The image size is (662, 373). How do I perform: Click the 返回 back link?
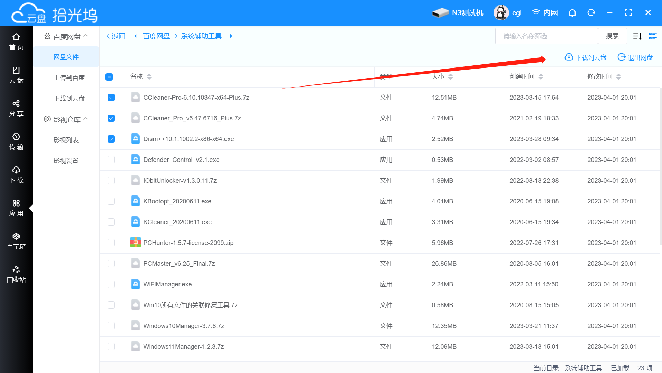pyautogui.click(x=116, y=36)
